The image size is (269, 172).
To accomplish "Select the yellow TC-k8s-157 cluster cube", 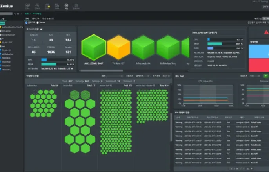I will coord(118,47).
